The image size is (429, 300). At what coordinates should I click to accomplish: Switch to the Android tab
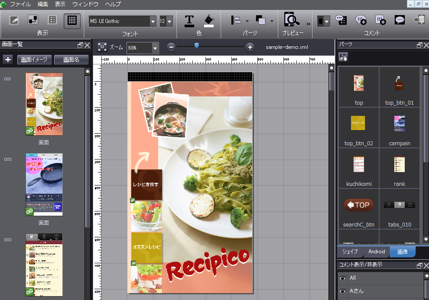[x=377, y=252]
